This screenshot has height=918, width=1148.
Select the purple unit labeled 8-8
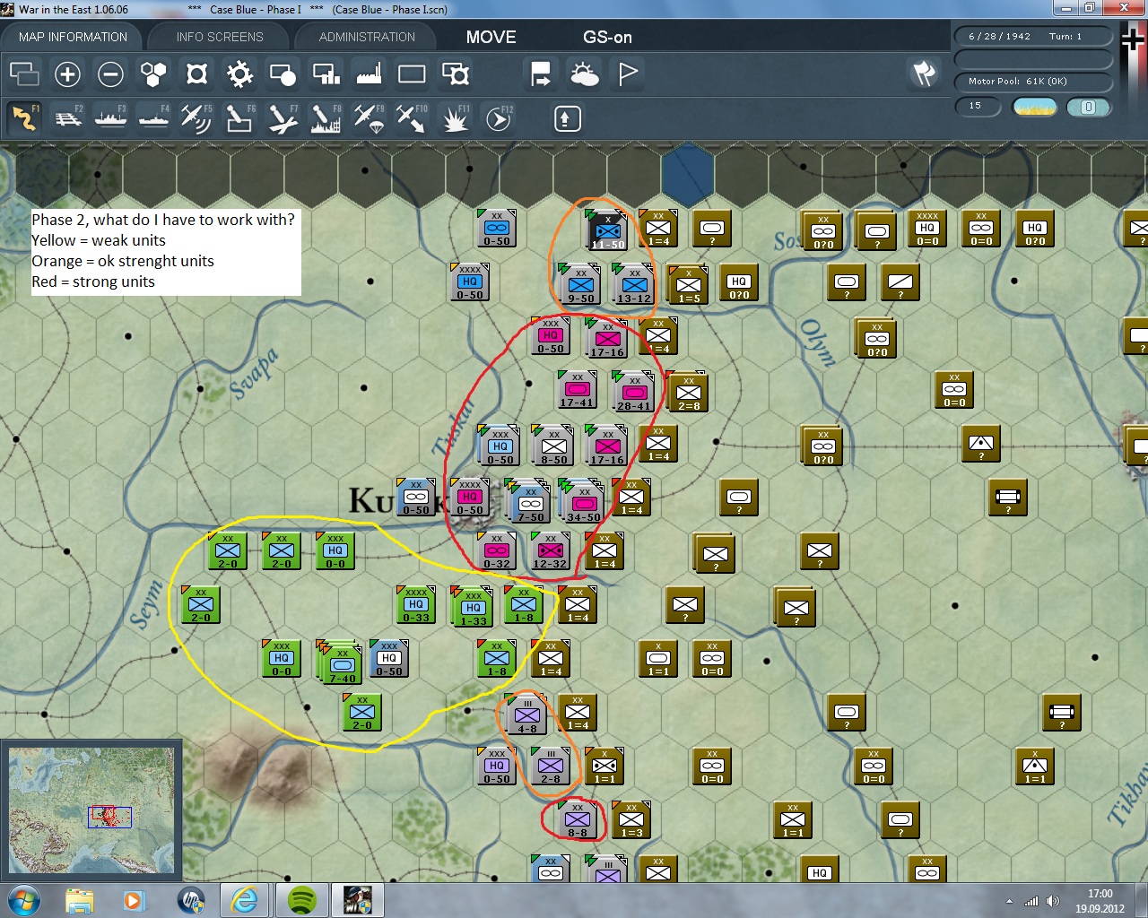tap(578, 820)
